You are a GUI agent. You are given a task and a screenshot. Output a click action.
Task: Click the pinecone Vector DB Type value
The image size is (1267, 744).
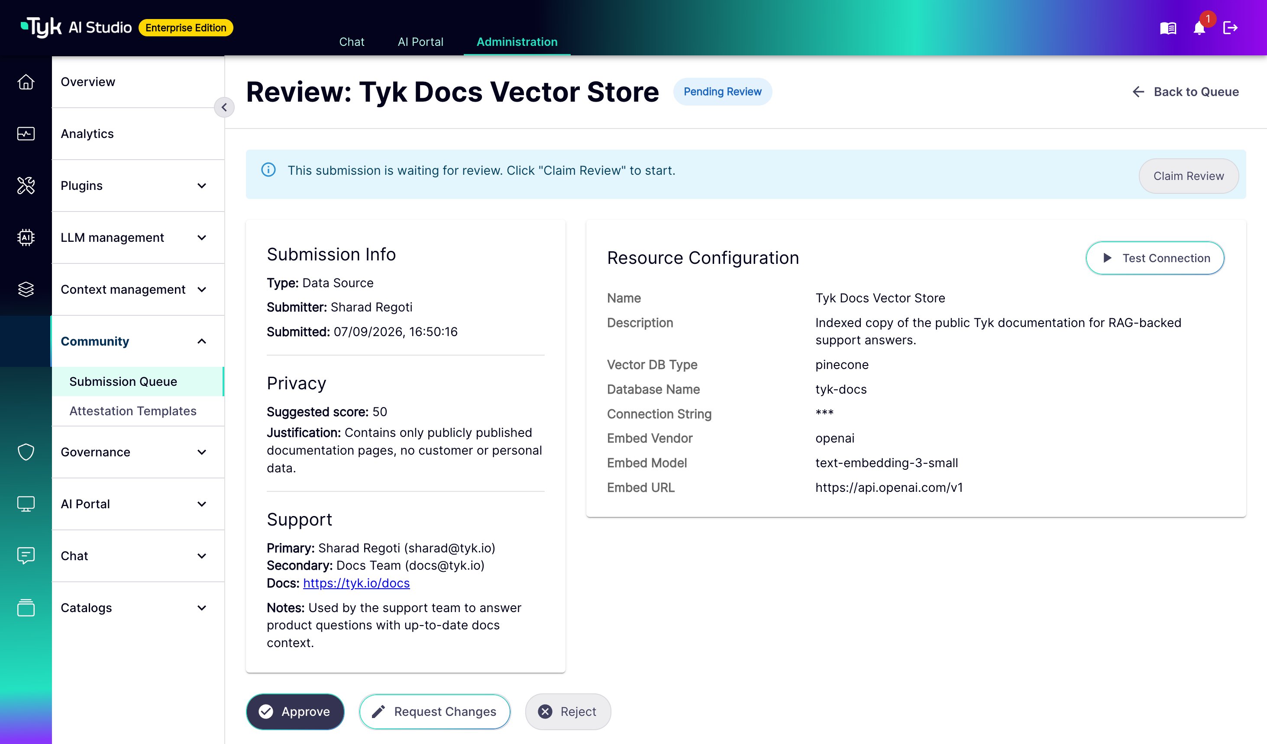click(x=842, y=365)
